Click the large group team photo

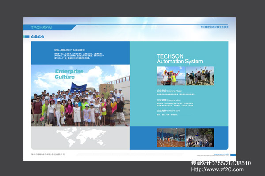[x=81, y=95]
